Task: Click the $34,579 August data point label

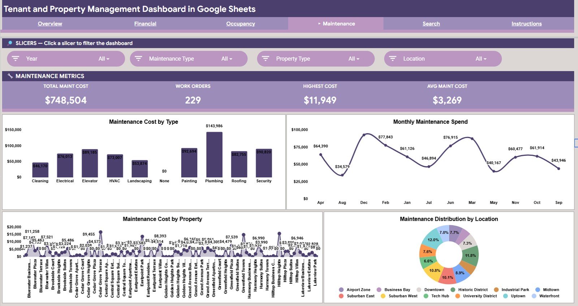Action: [342, 167]
